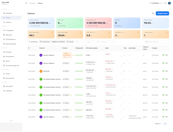
Task: Click the warning triangle on order ОРД-00010
Action: tap(71, 87)
